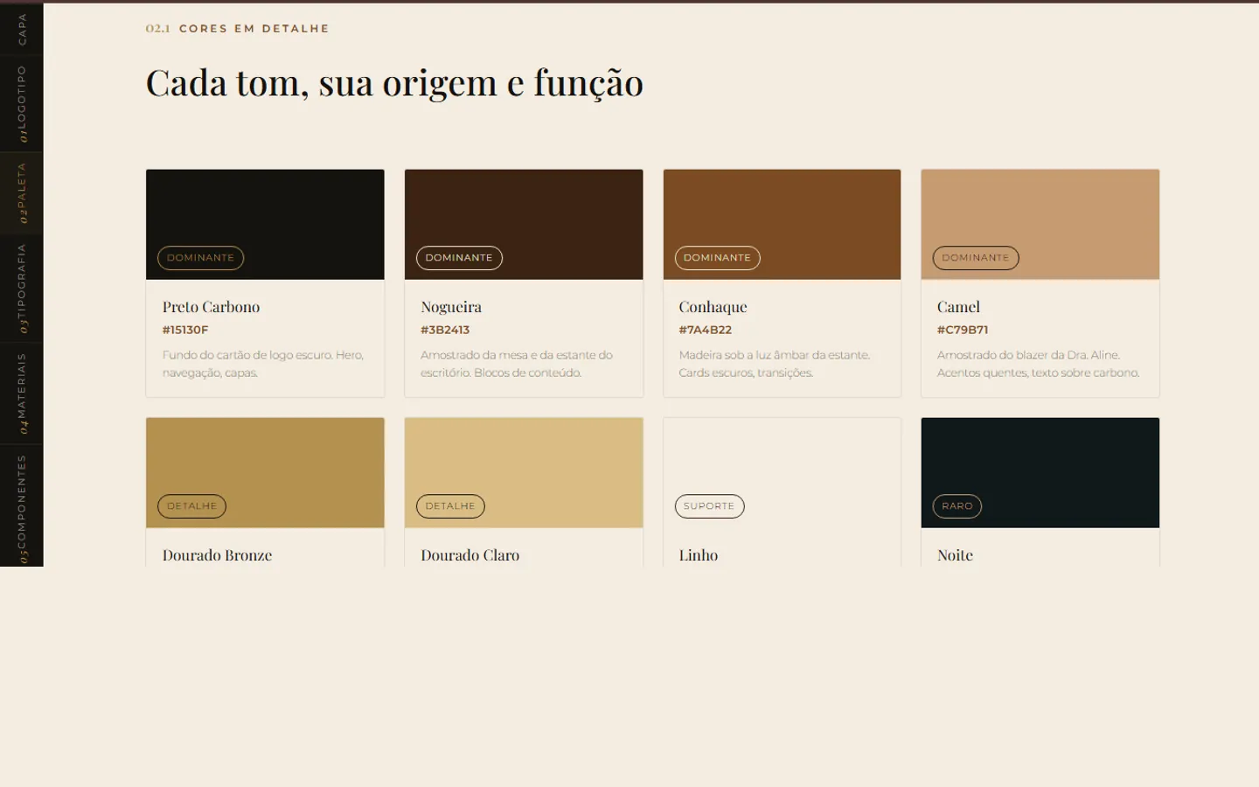Screen dimensions: 1259x787
Task: Go to 01 Logotipo sidebar section
Action: (22, 104)
